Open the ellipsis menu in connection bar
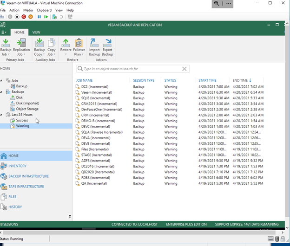The height and width of the screenshot is (246, 290). (x=229, y=3)
